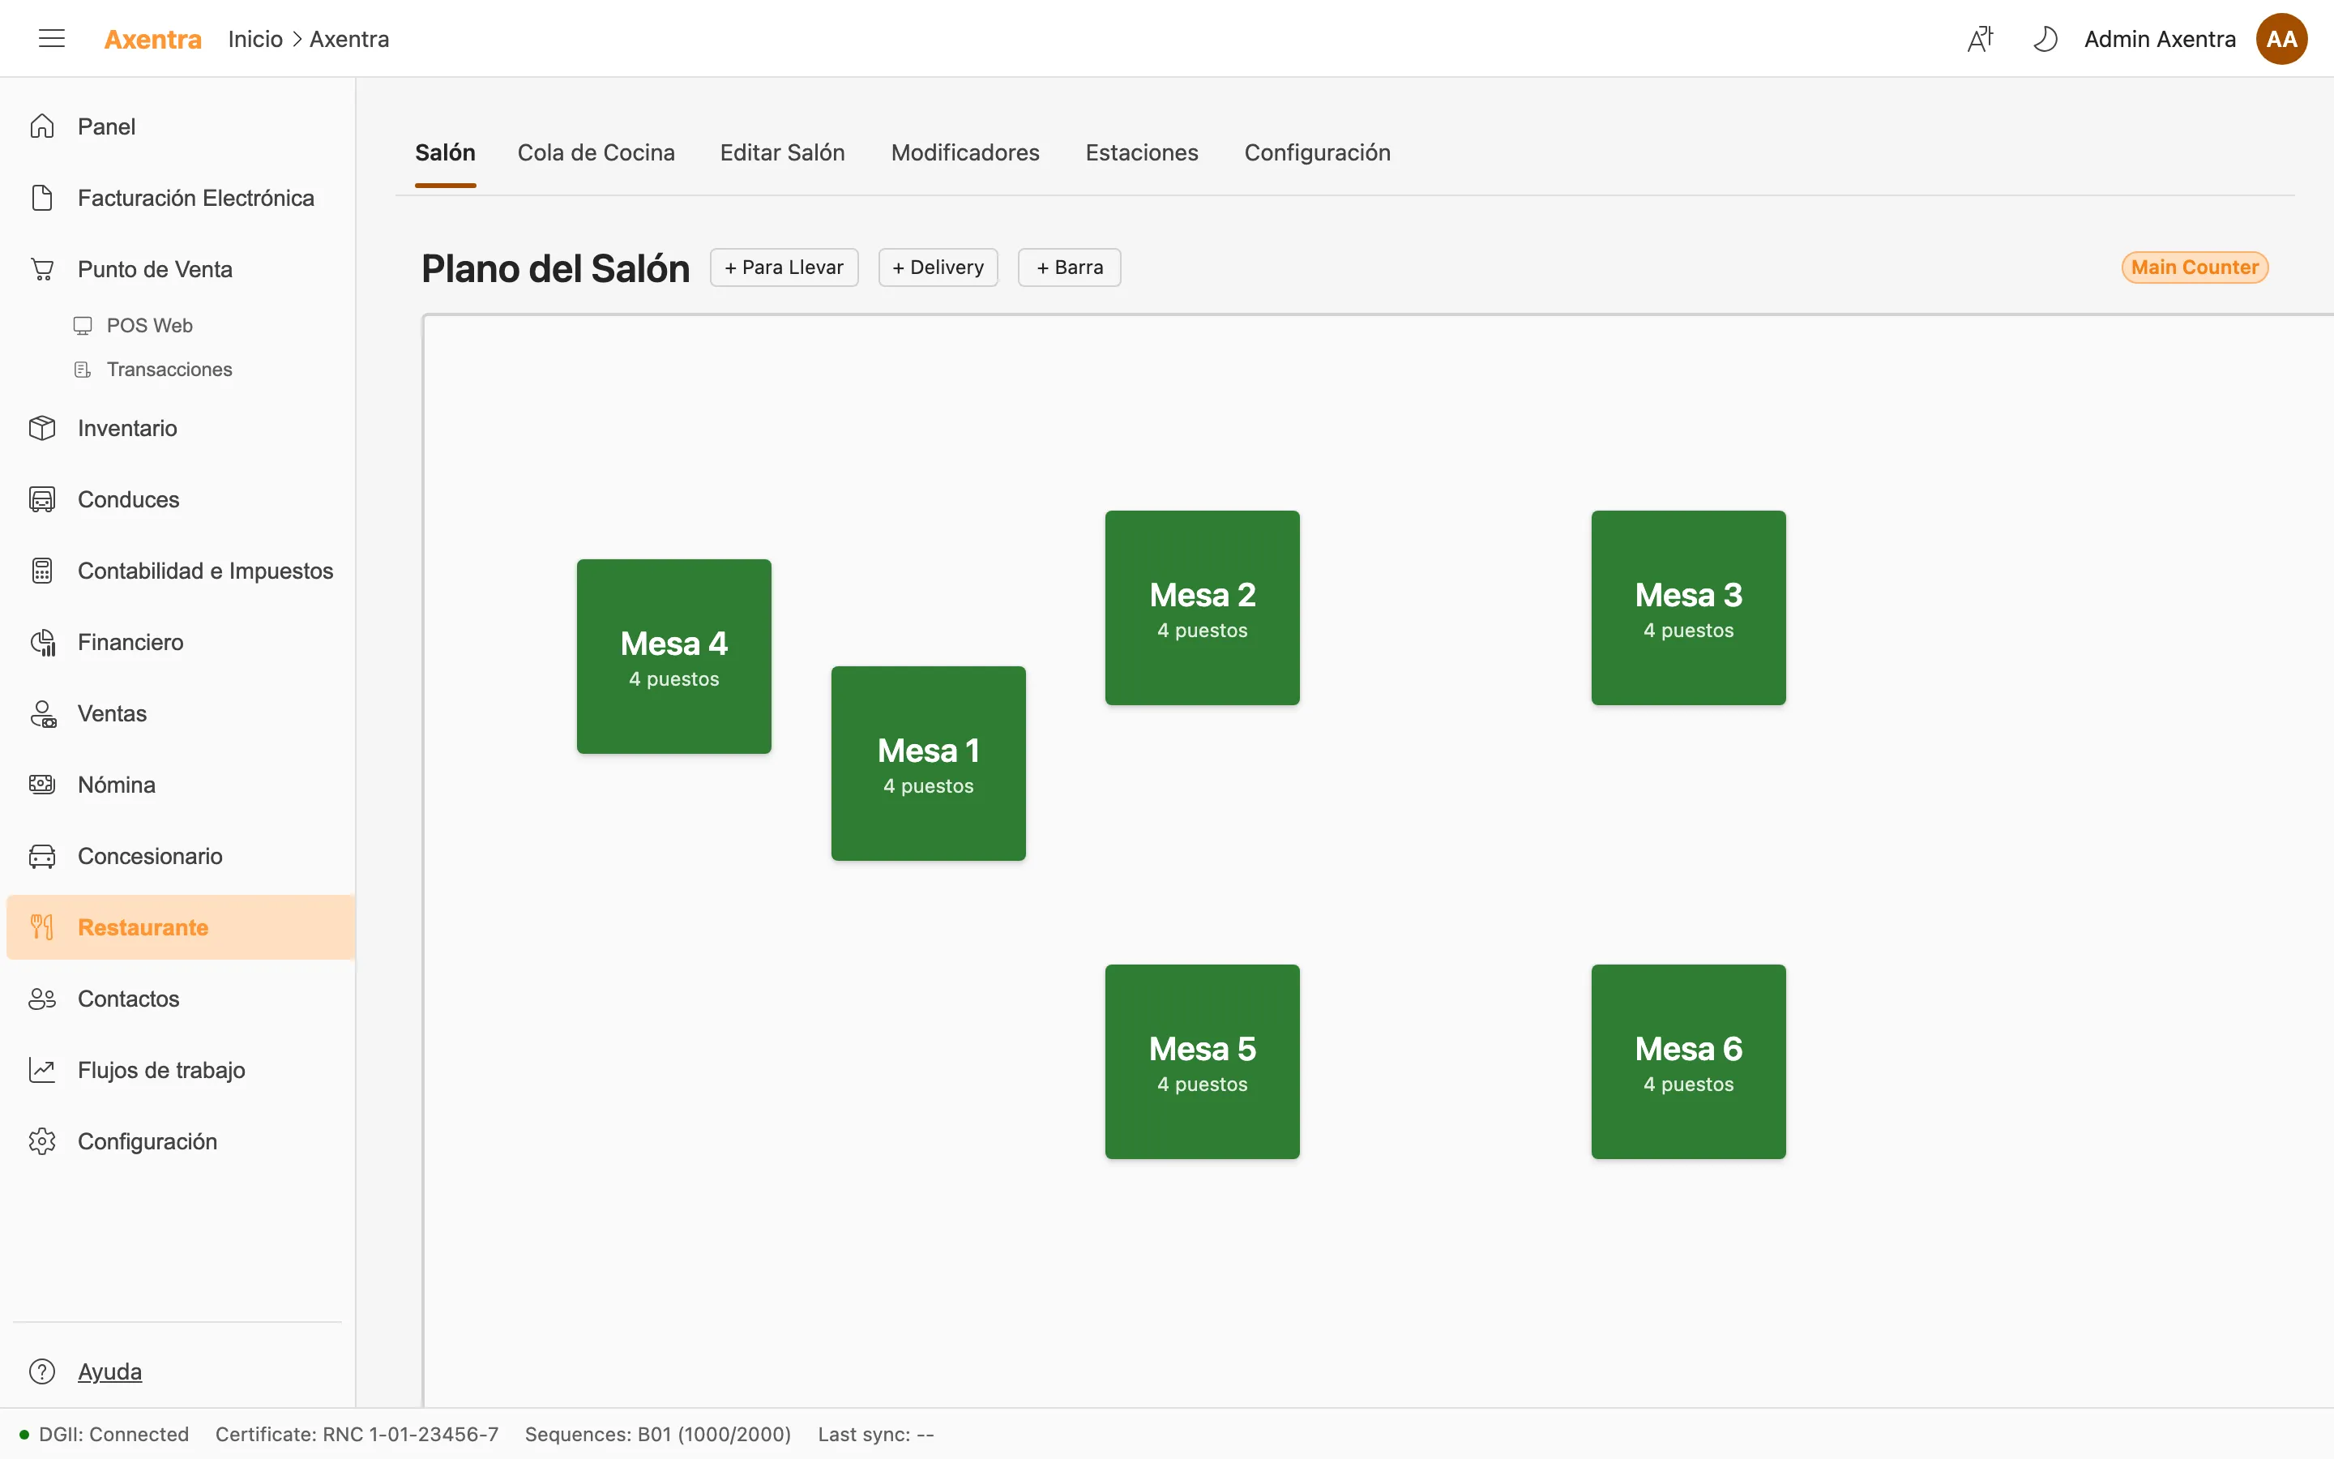
Task: Click Certificate: RNC 1-01-23456-7 status
Action: [x=357, y=1434]
